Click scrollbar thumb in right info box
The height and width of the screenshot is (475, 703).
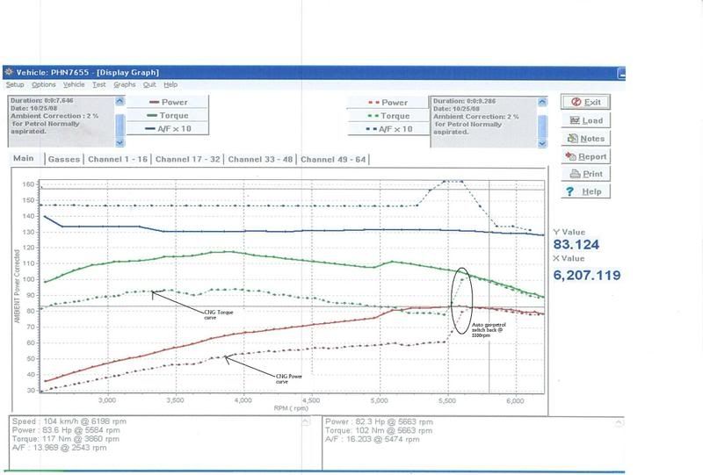point(542,126)
